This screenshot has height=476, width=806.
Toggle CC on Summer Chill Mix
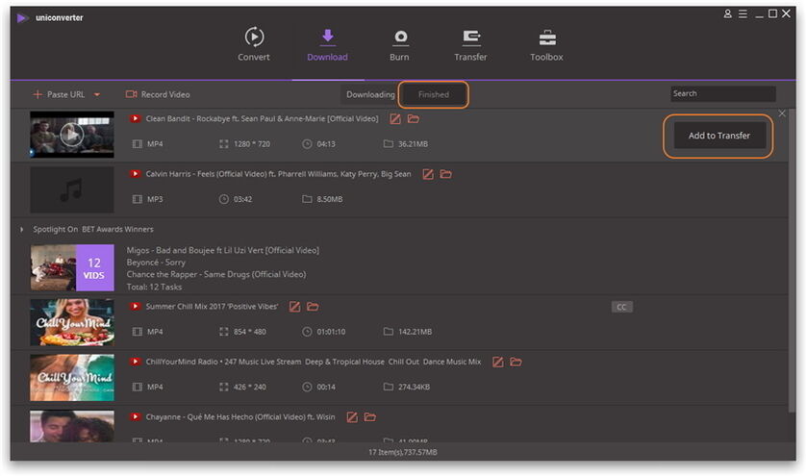(621, 307)
